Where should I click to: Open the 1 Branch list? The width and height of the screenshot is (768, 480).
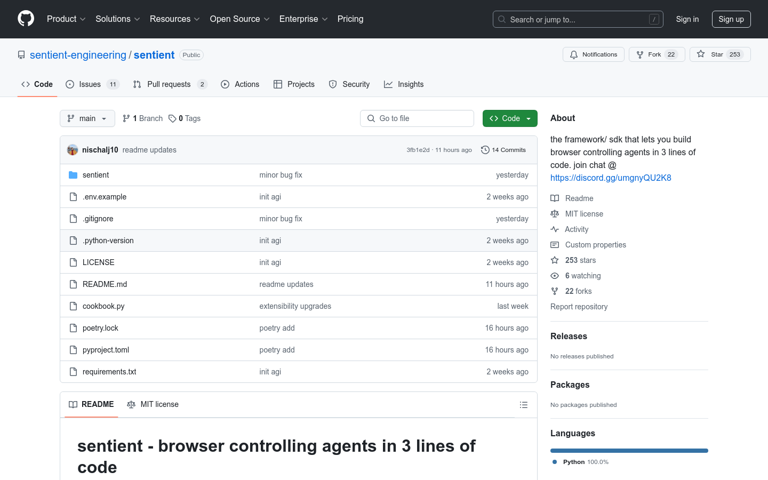pos(142,118)
